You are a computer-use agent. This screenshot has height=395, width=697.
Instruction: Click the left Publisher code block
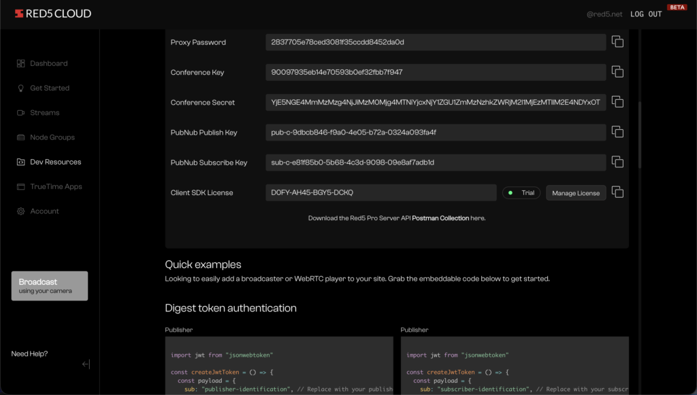(279, 365)
